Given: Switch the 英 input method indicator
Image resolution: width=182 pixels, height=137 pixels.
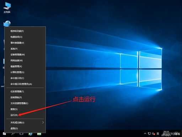Looking at the screenshot, I should pos(158,133).
